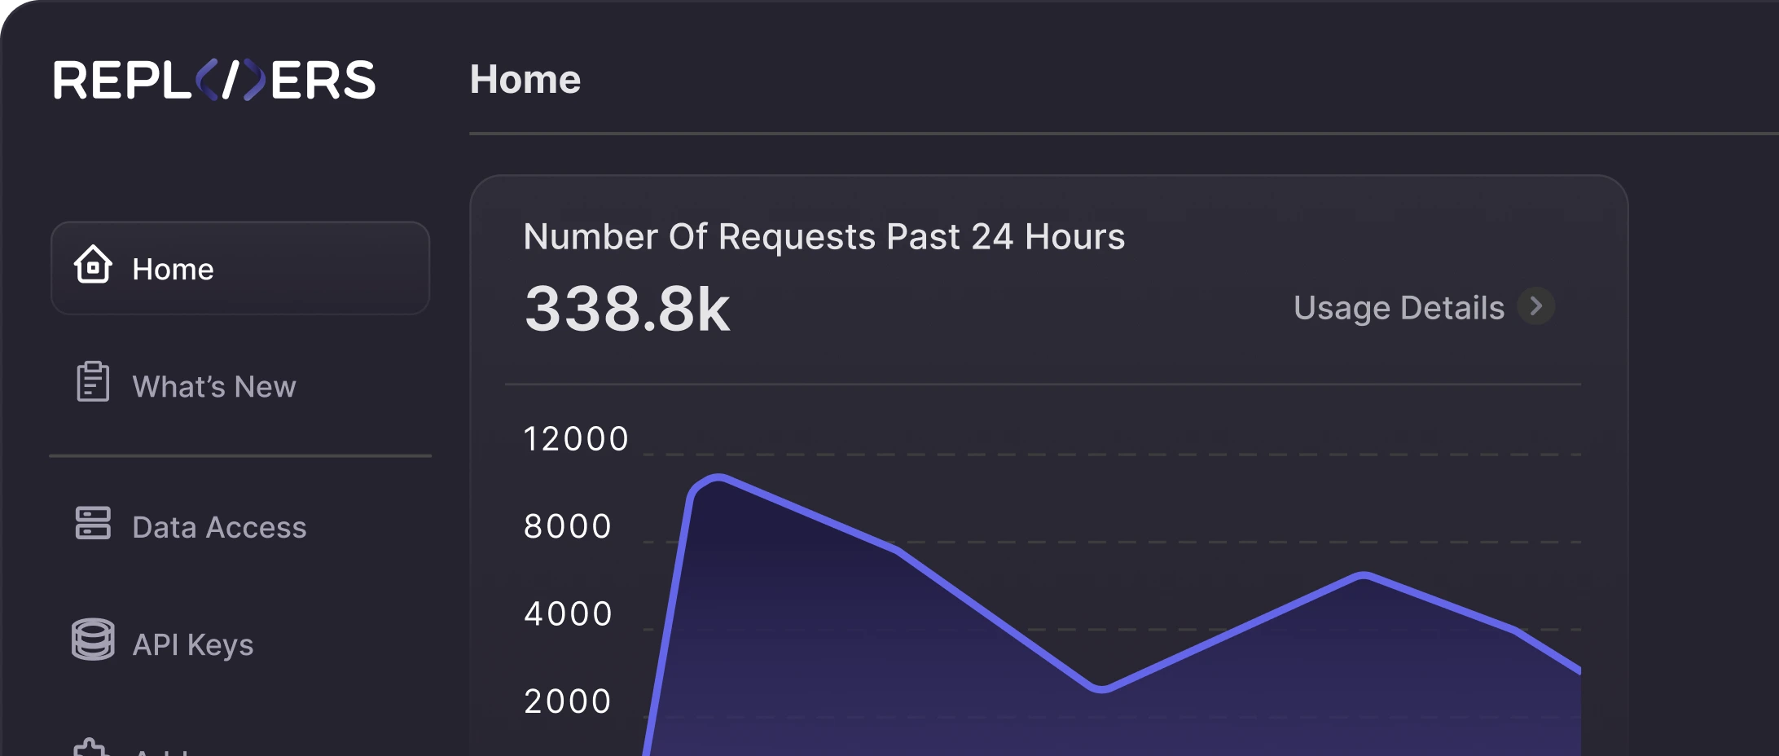Select the Home label in the sidebar
Screen dimensions: 1779x756
click(173, 270)
